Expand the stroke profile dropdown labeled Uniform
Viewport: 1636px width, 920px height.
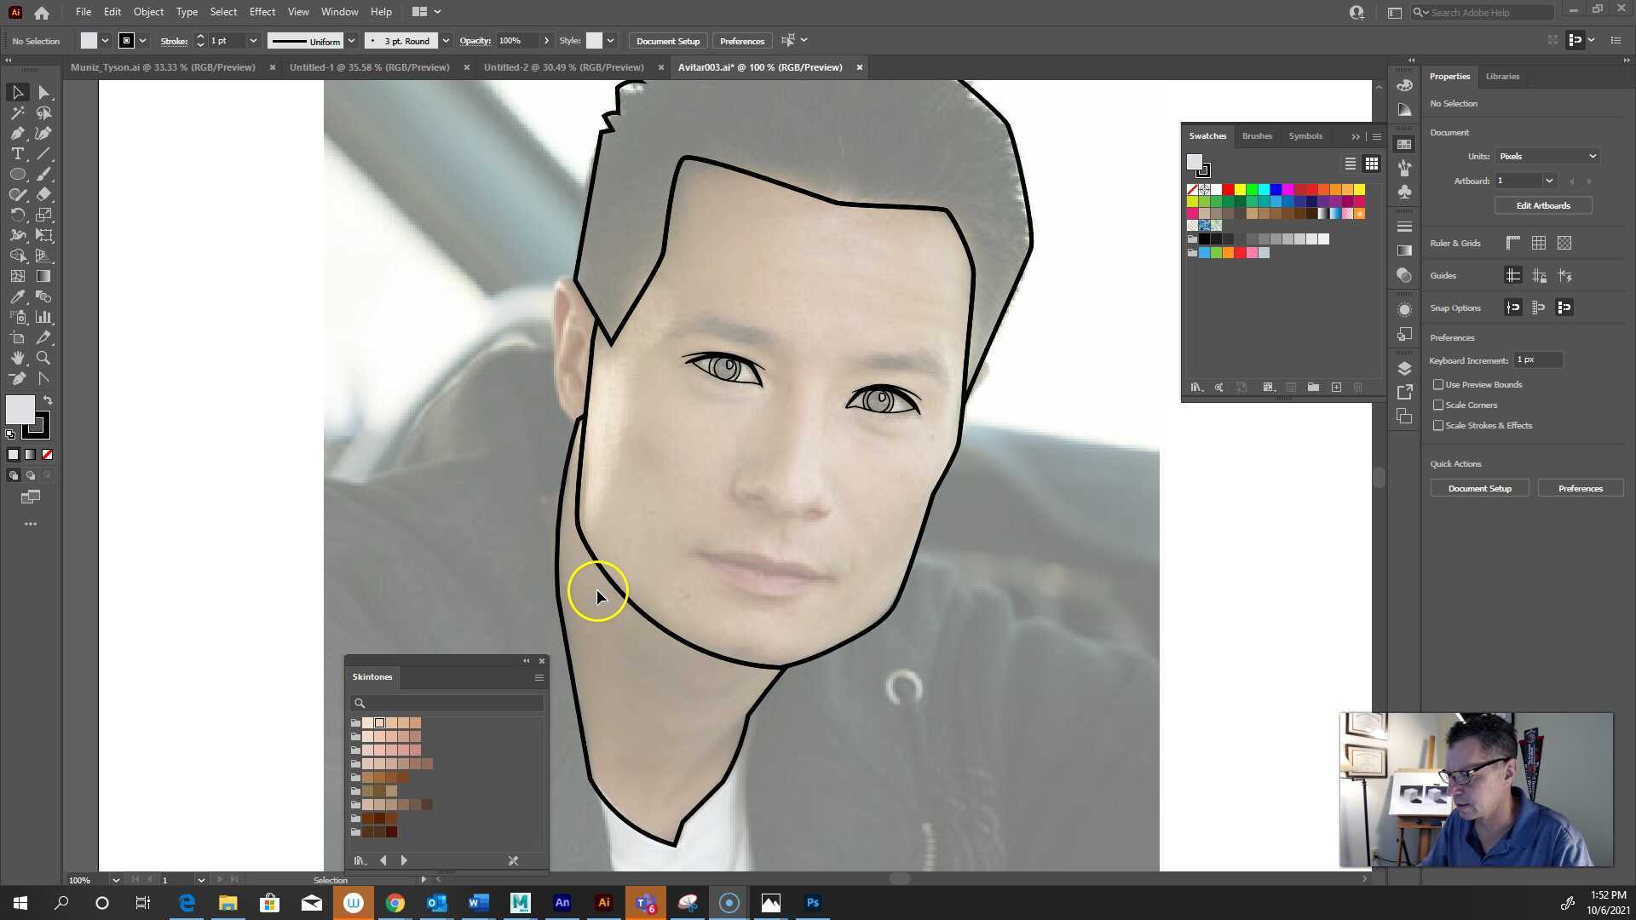coord(351,41)
